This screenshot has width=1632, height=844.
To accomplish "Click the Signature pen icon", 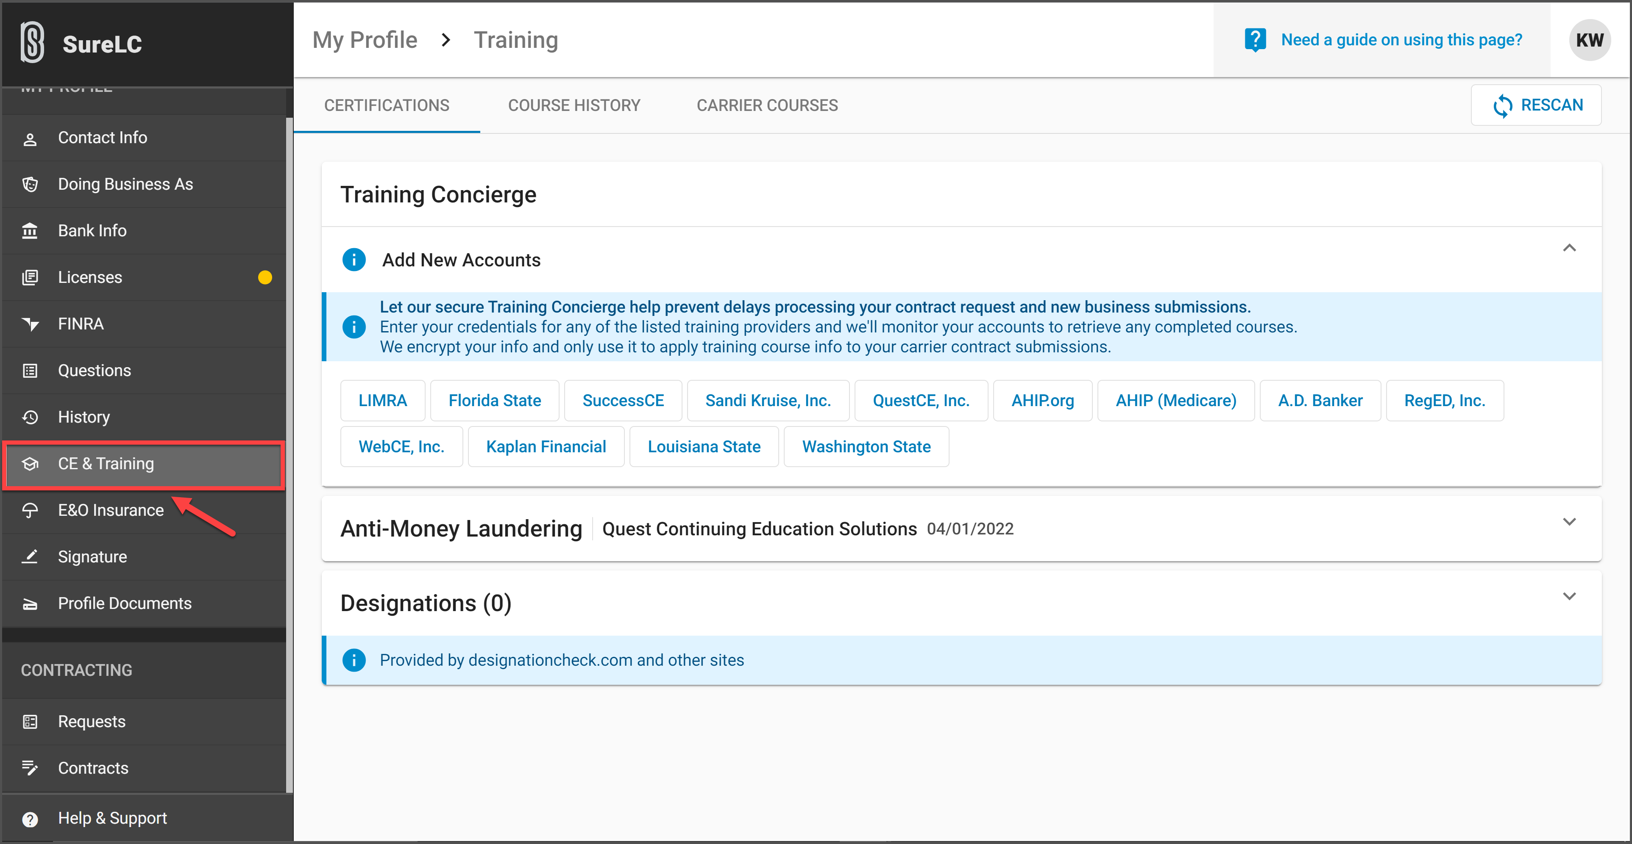I will 30,556.
